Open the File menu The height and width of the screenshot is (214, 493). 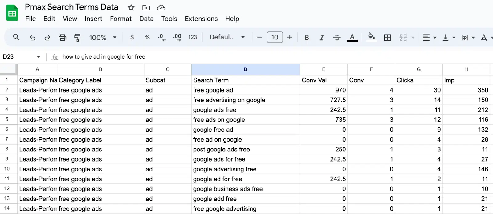[31, 19]
